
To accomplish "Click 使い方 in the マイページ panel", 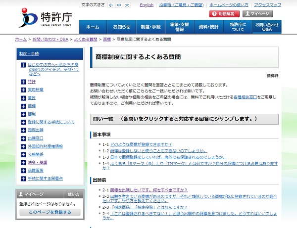I will 74,194.
